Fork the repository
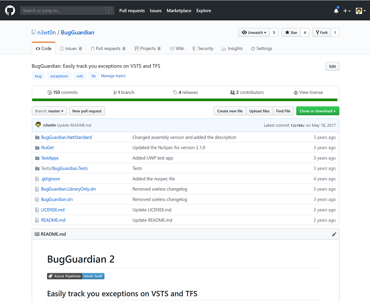 tap(322, 32)
